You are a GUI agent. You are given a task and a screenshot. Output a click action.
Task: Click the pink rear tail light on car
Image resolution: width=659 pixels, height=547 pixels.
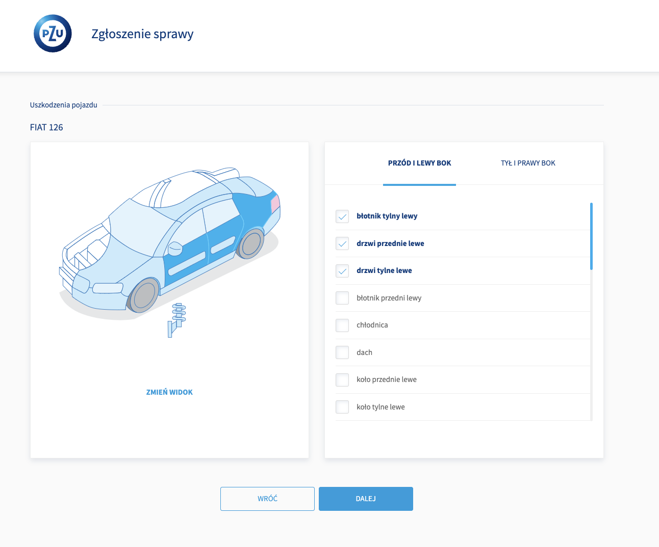[275, 204]
